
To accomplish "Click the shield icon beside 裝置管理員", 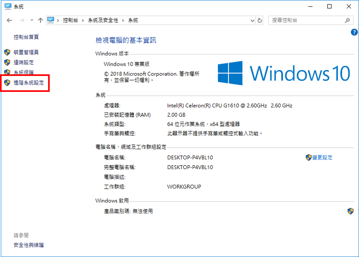I will click(x=7, y=52).
